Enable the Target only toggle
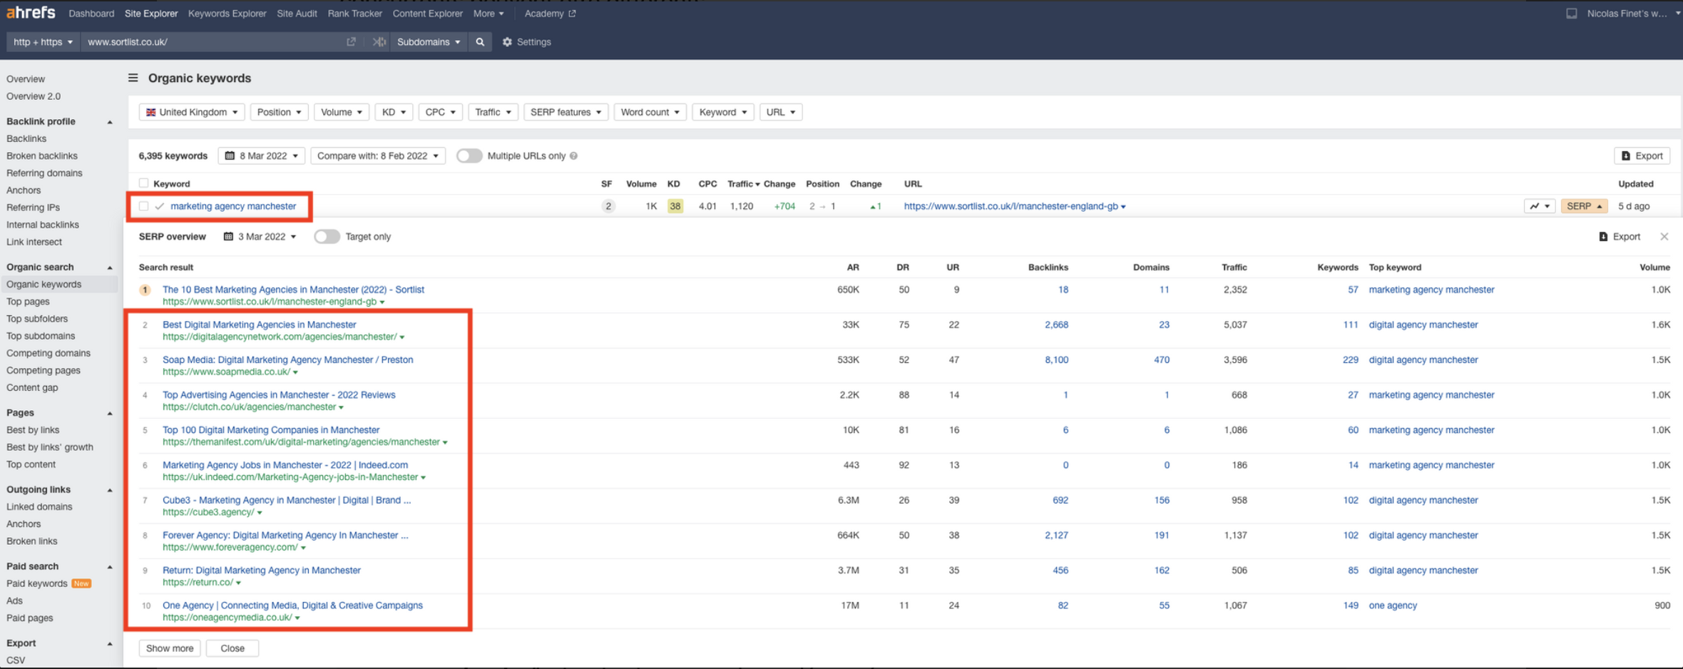 (327, 237)
